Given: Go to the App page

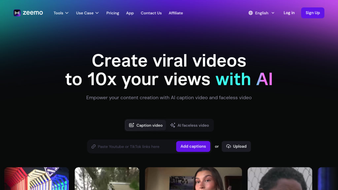Looking at the screenshot, I should [130, 13].
